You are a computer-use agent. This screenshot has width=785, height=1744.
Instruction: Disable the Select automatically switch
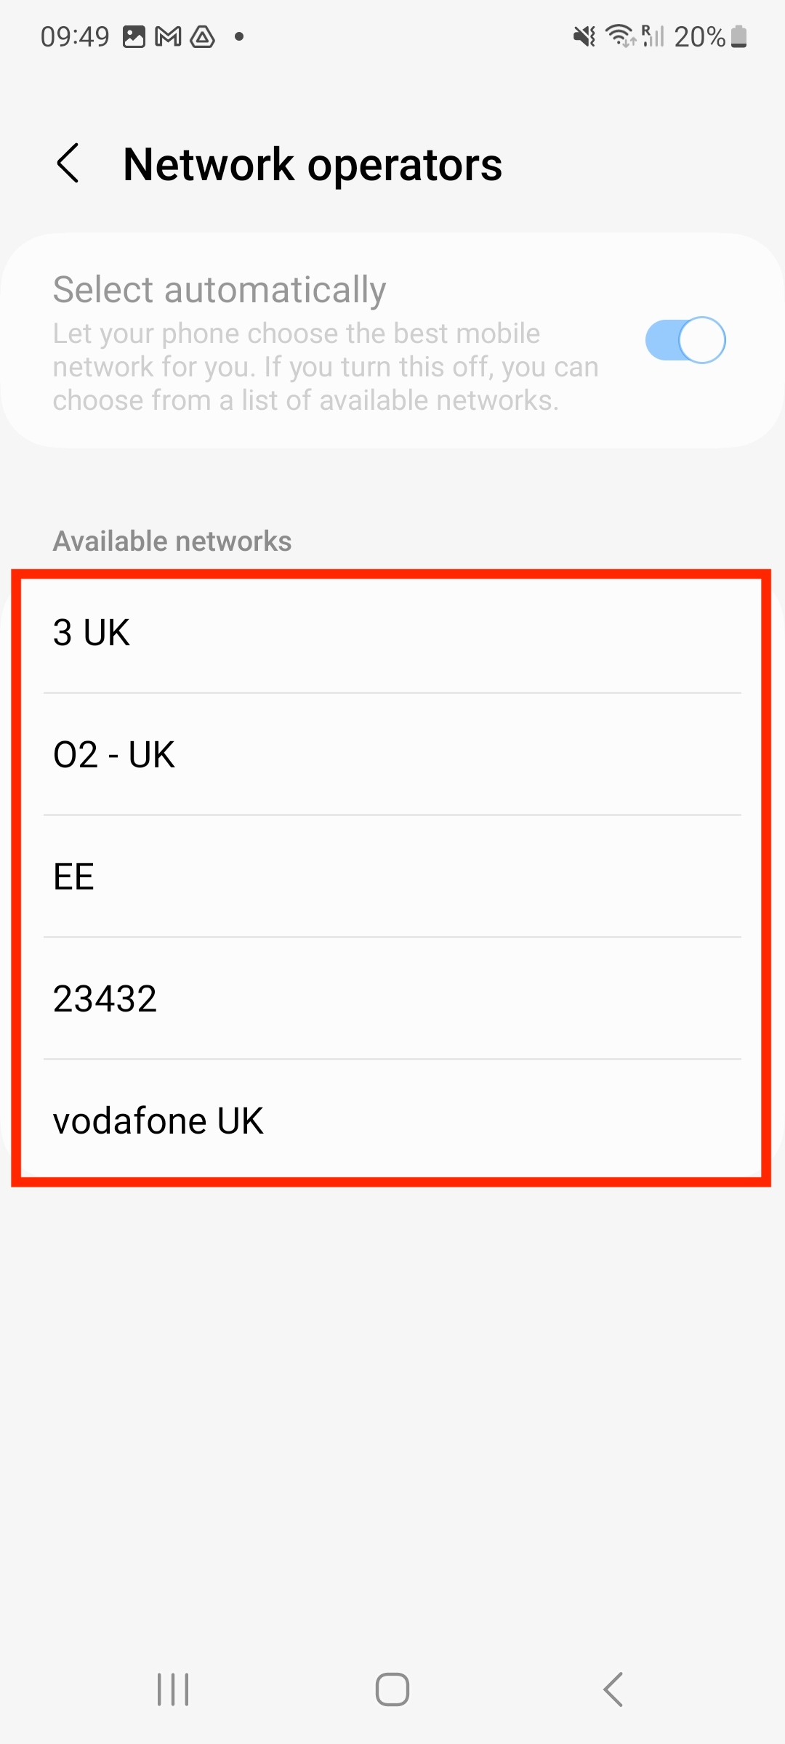click(686, 339)
